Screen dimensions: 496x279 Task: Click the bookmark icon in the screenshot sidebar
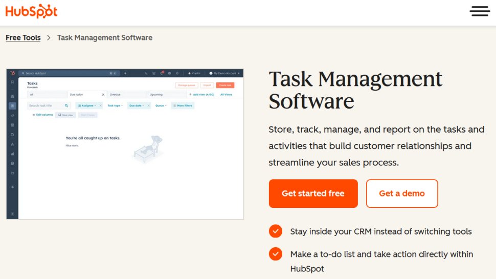[12, 82]
